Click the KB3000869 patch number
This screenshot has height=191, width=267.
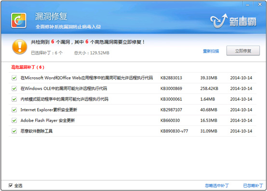click(171, 89)
